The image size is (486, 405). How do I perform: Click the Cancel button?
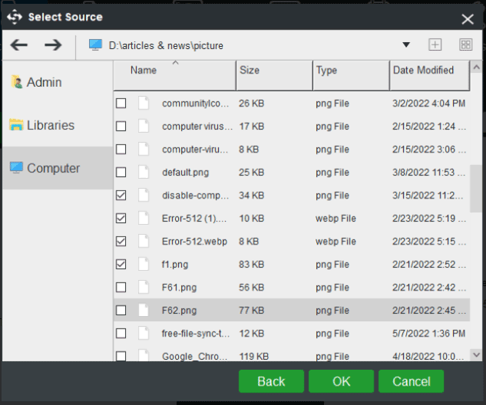pyautogui.click(x=412, y=381)
